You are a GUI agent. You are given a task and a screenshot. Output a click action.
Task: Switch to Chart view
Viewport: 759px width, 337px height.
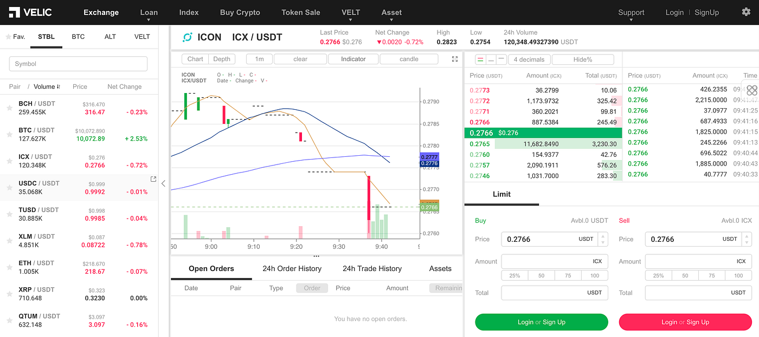tap(195, 59)
